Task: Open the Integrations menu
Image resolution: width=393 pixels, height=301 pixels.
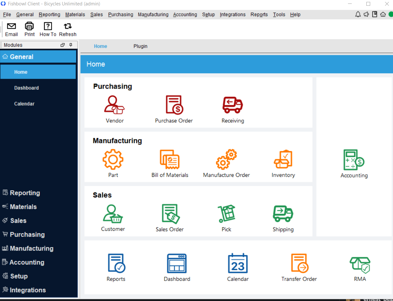Action: 233,15
